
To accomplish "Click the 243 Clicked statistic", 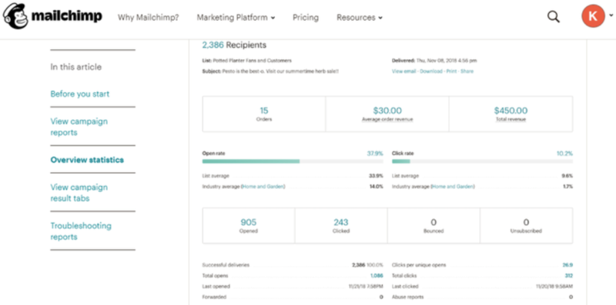I will coord(341,226).
